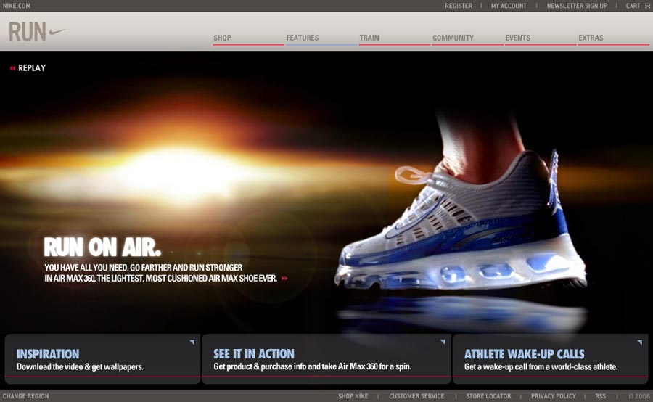Image resolution: width=653 pixels, height=402 pixels.
Task: Click the Register link
Action: pyautogui.click(x=459, y=6)
